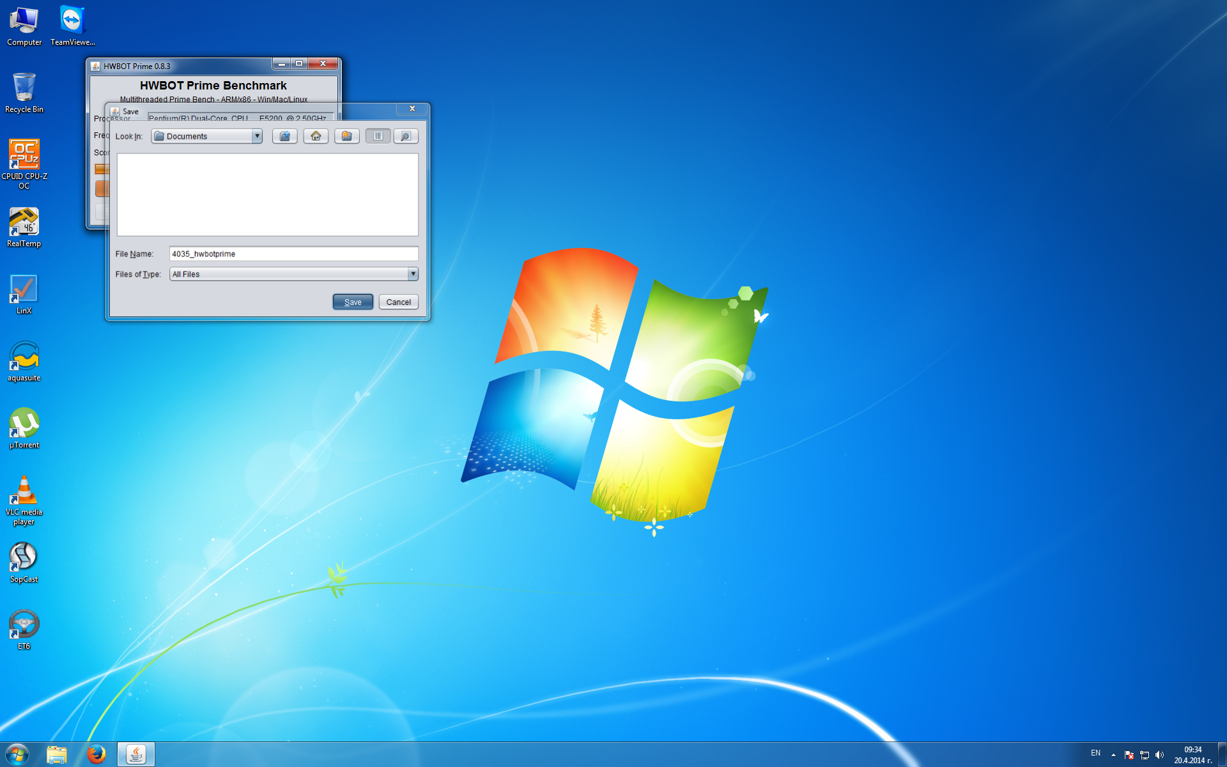Image resolution: width=1227 pixels, height=767 pixels.
Task: Select the µTorrent desktop shortcut
Action: pos(24,429)
